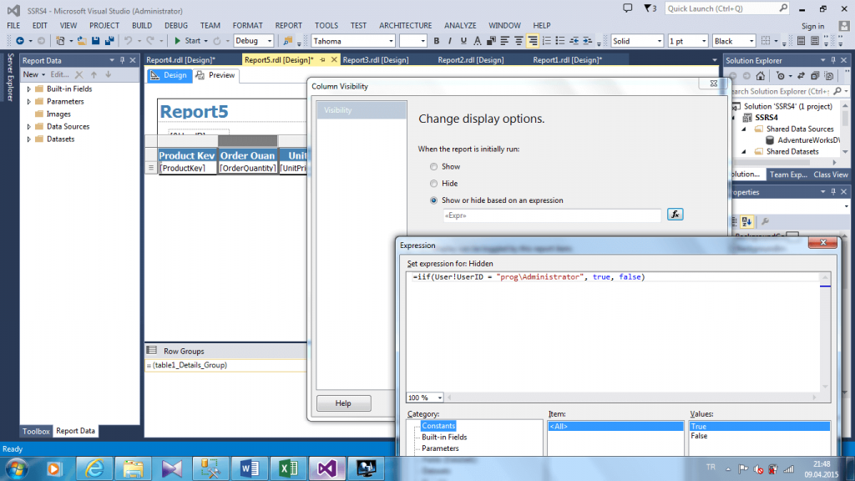Select Visibility page in Column Visibility dialog
855x481 pixels.
click(x=361, y=110)
